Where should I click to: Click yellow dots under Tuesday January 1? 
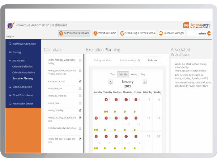[106, 112]
